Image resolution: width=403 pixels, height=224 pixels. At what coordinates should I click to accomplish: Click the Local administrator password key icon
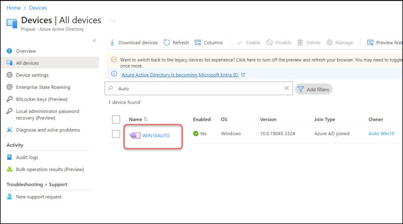(9, 111)
